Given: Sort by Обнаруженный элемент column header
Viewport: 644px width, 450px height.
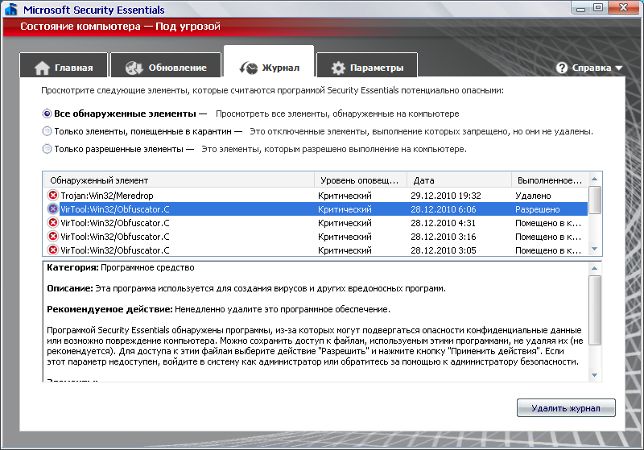Looking at the screenshot, I should (179, 180).
